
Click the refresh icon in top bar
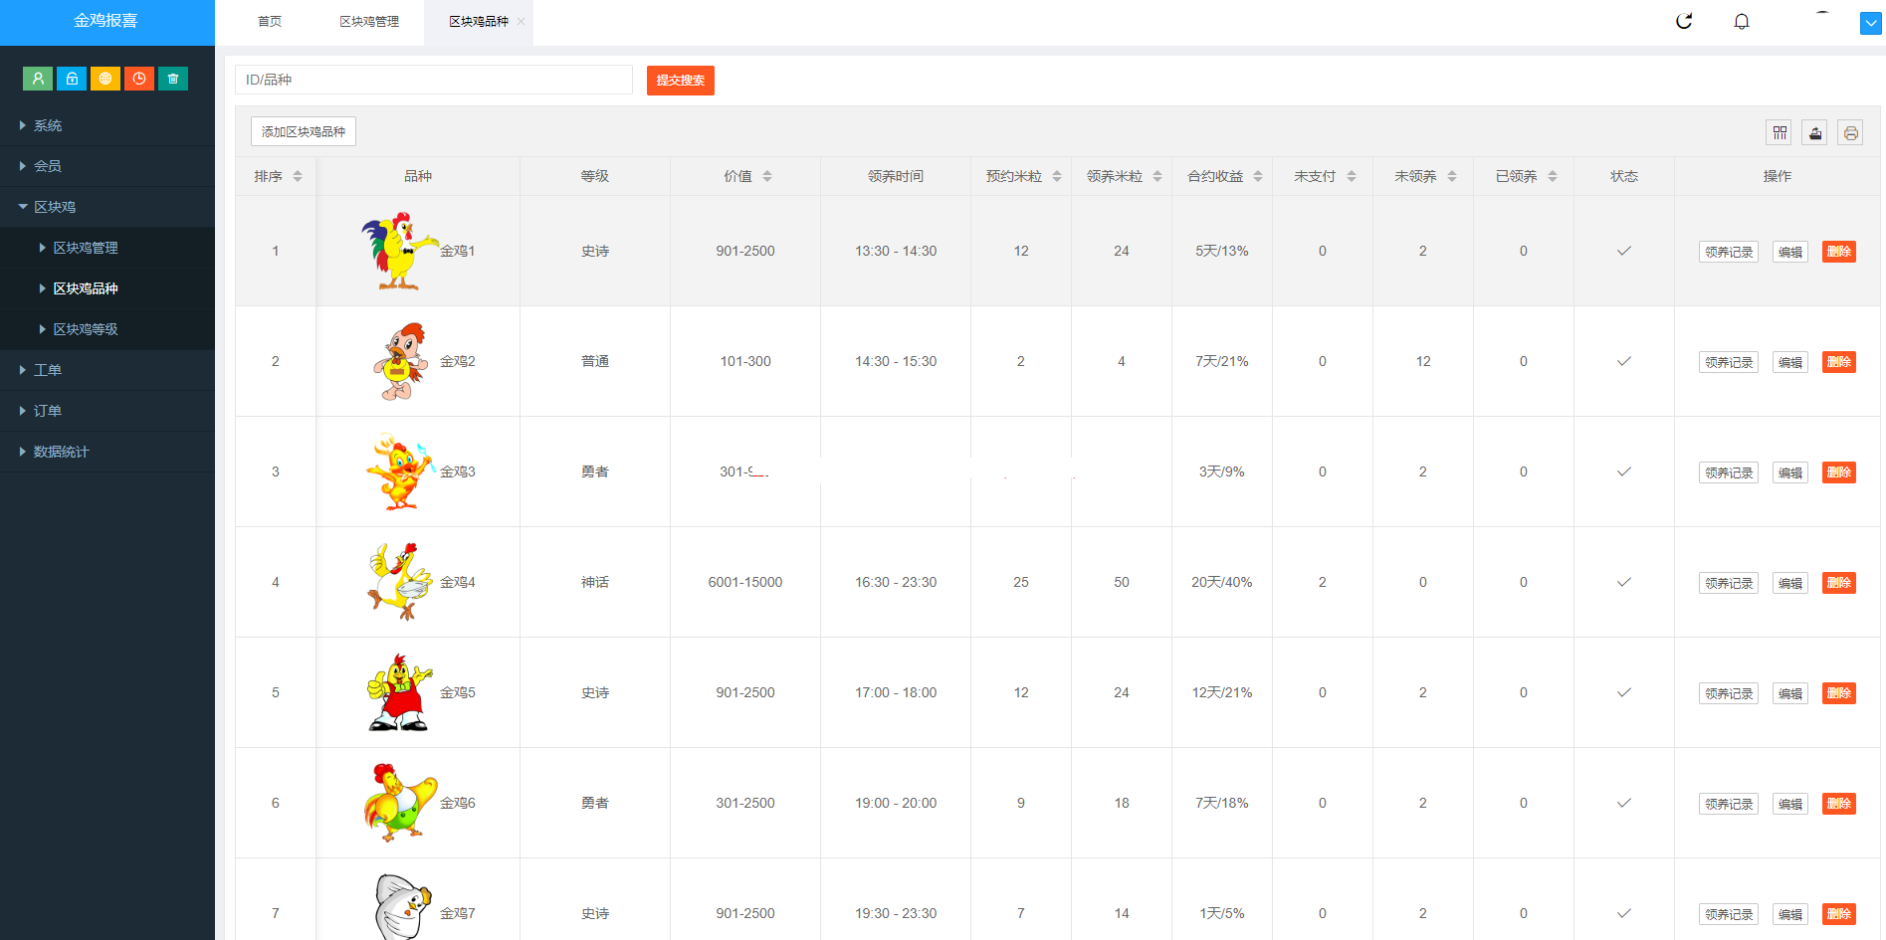(x=1683, y=20)
